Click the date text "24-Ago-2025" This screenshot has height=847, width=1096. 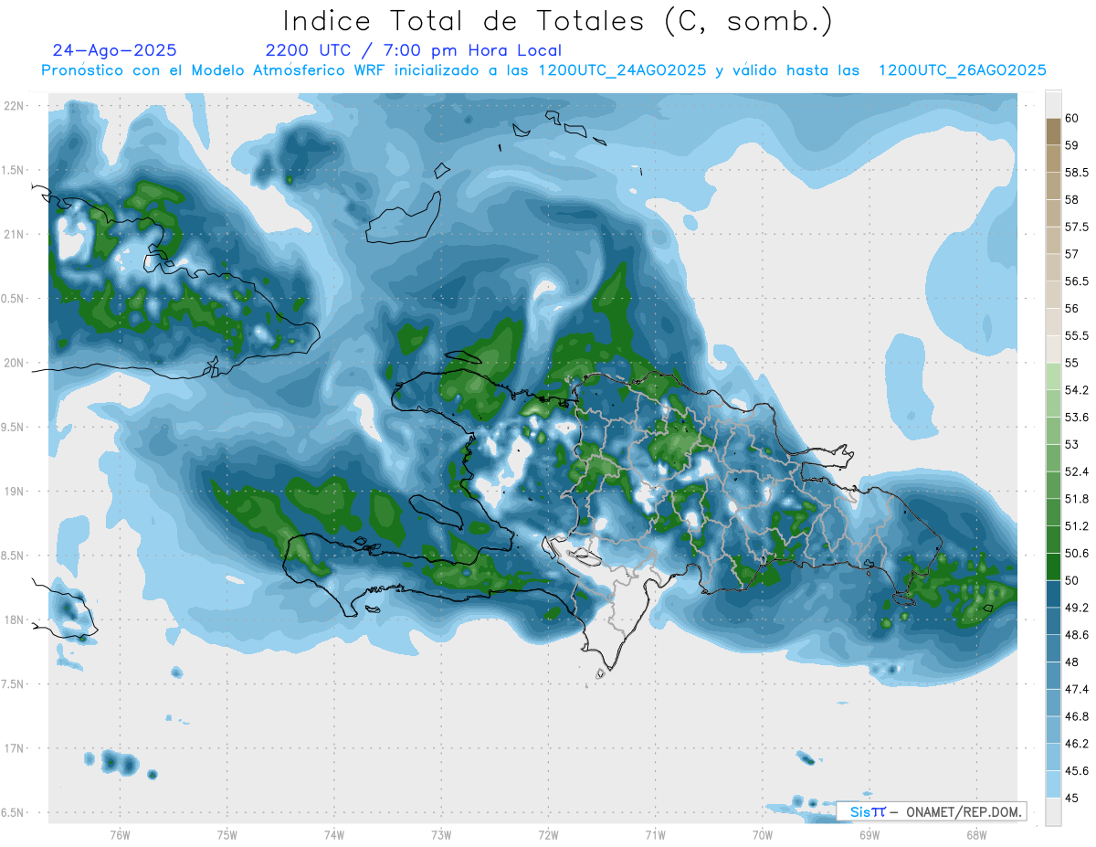[x=115, y=50]
